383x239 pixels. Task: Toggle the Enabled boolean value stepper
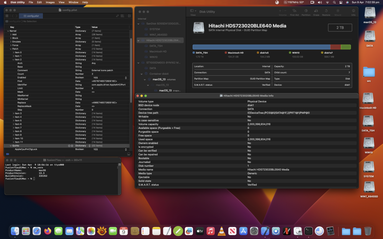pos(126,78)
